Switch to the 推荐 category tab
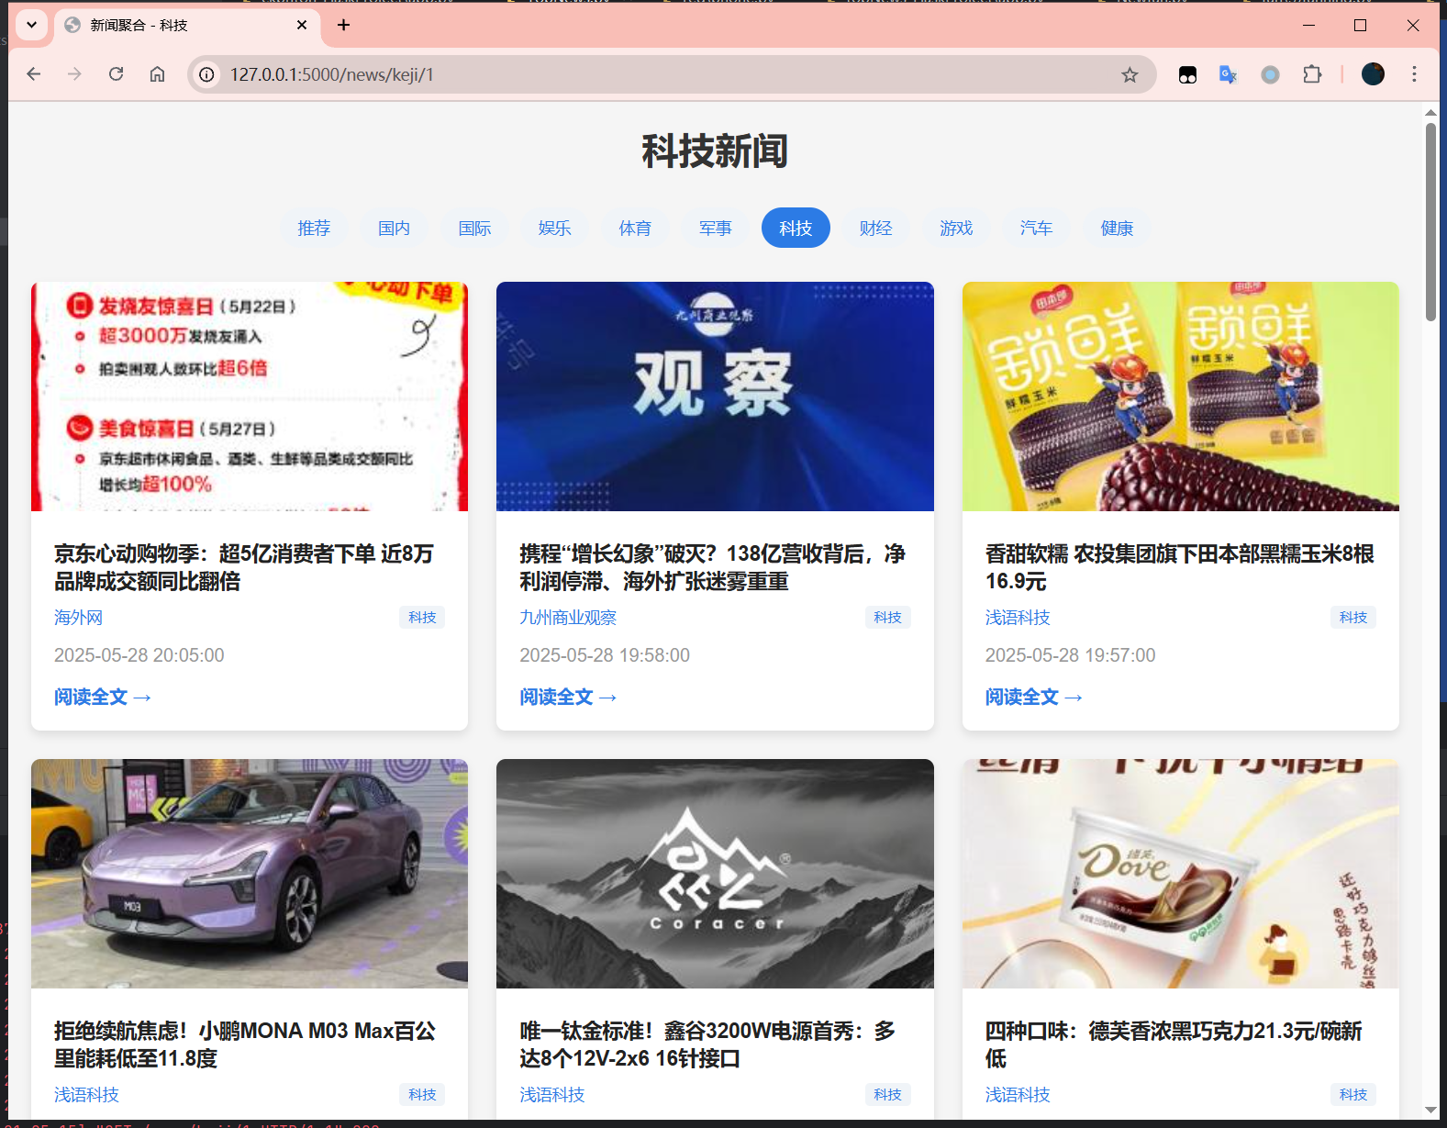 click(x=314, y=228)
